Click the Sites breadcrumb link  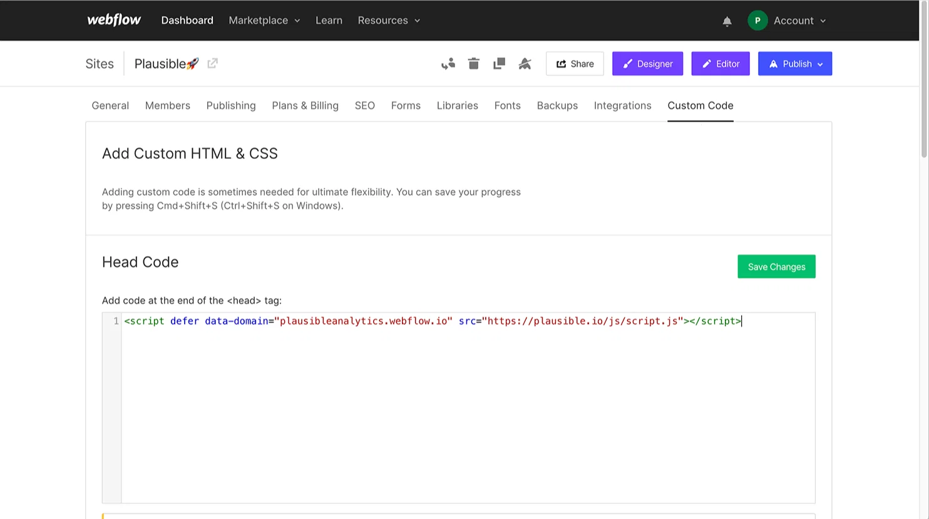click(100, 64)
